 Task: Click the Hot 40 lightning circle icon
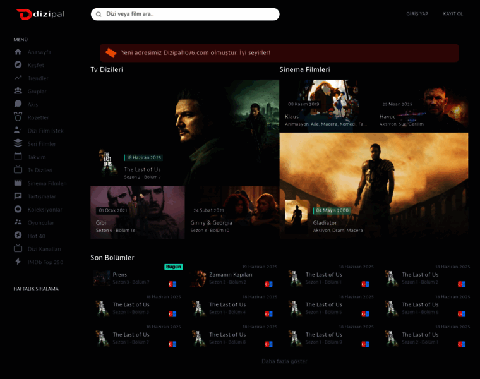pyautogui.click(x=18, y=236)
